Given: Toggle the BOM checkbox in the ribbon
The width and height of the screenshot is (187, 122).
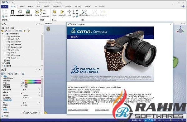Looking at the screenshot, I should (x=41, y=17).
